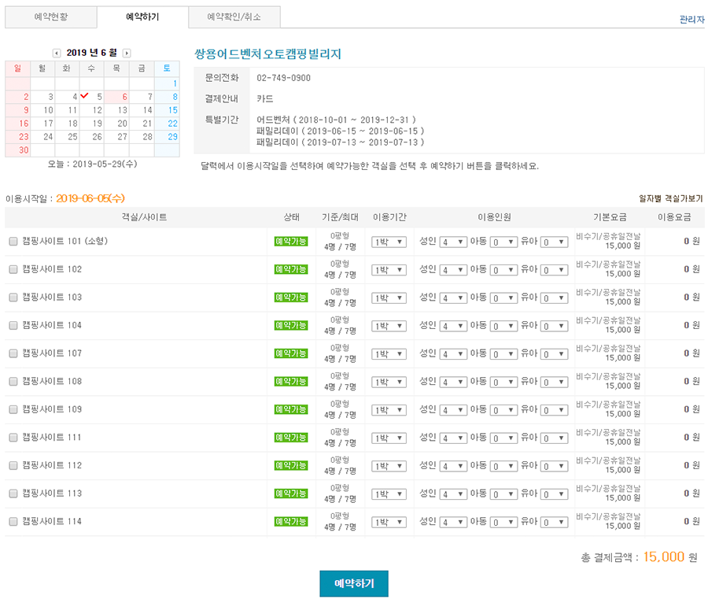Open the 일자별 객실가보기 link
The width and height of the screenshot is (708, 610).
click(x=671, y=198)
